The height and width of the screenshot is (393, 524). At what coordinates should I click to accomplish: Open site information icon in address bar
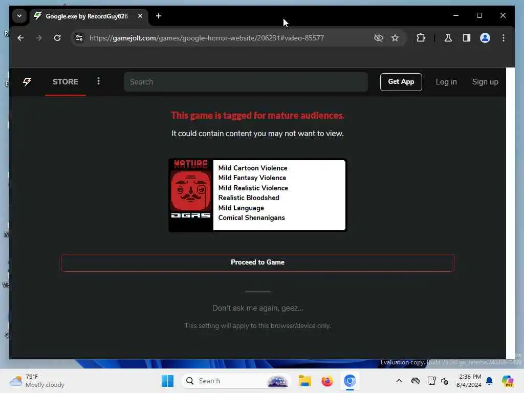coord(79,38)
